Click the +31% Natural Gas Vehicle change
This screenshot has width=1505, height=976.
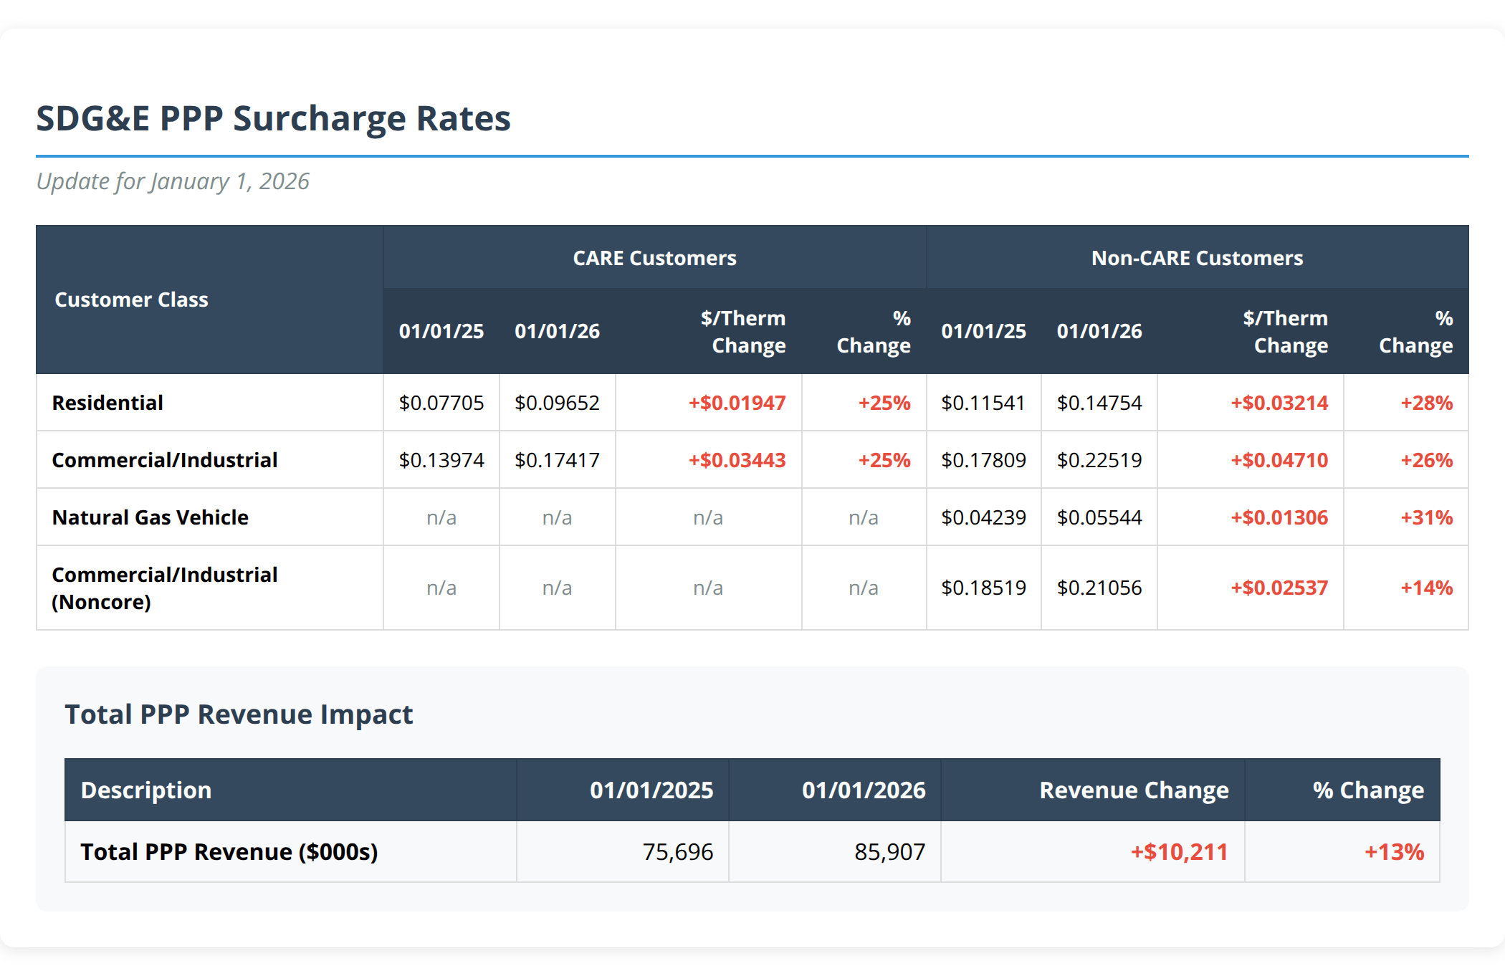point(1426,517)
